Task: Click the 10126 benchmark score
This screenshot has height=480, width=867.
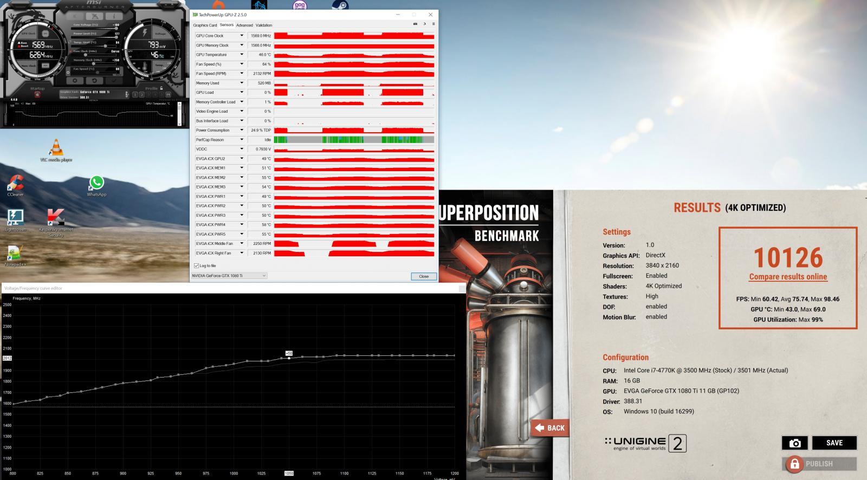Action: click(x=788, y=257)
